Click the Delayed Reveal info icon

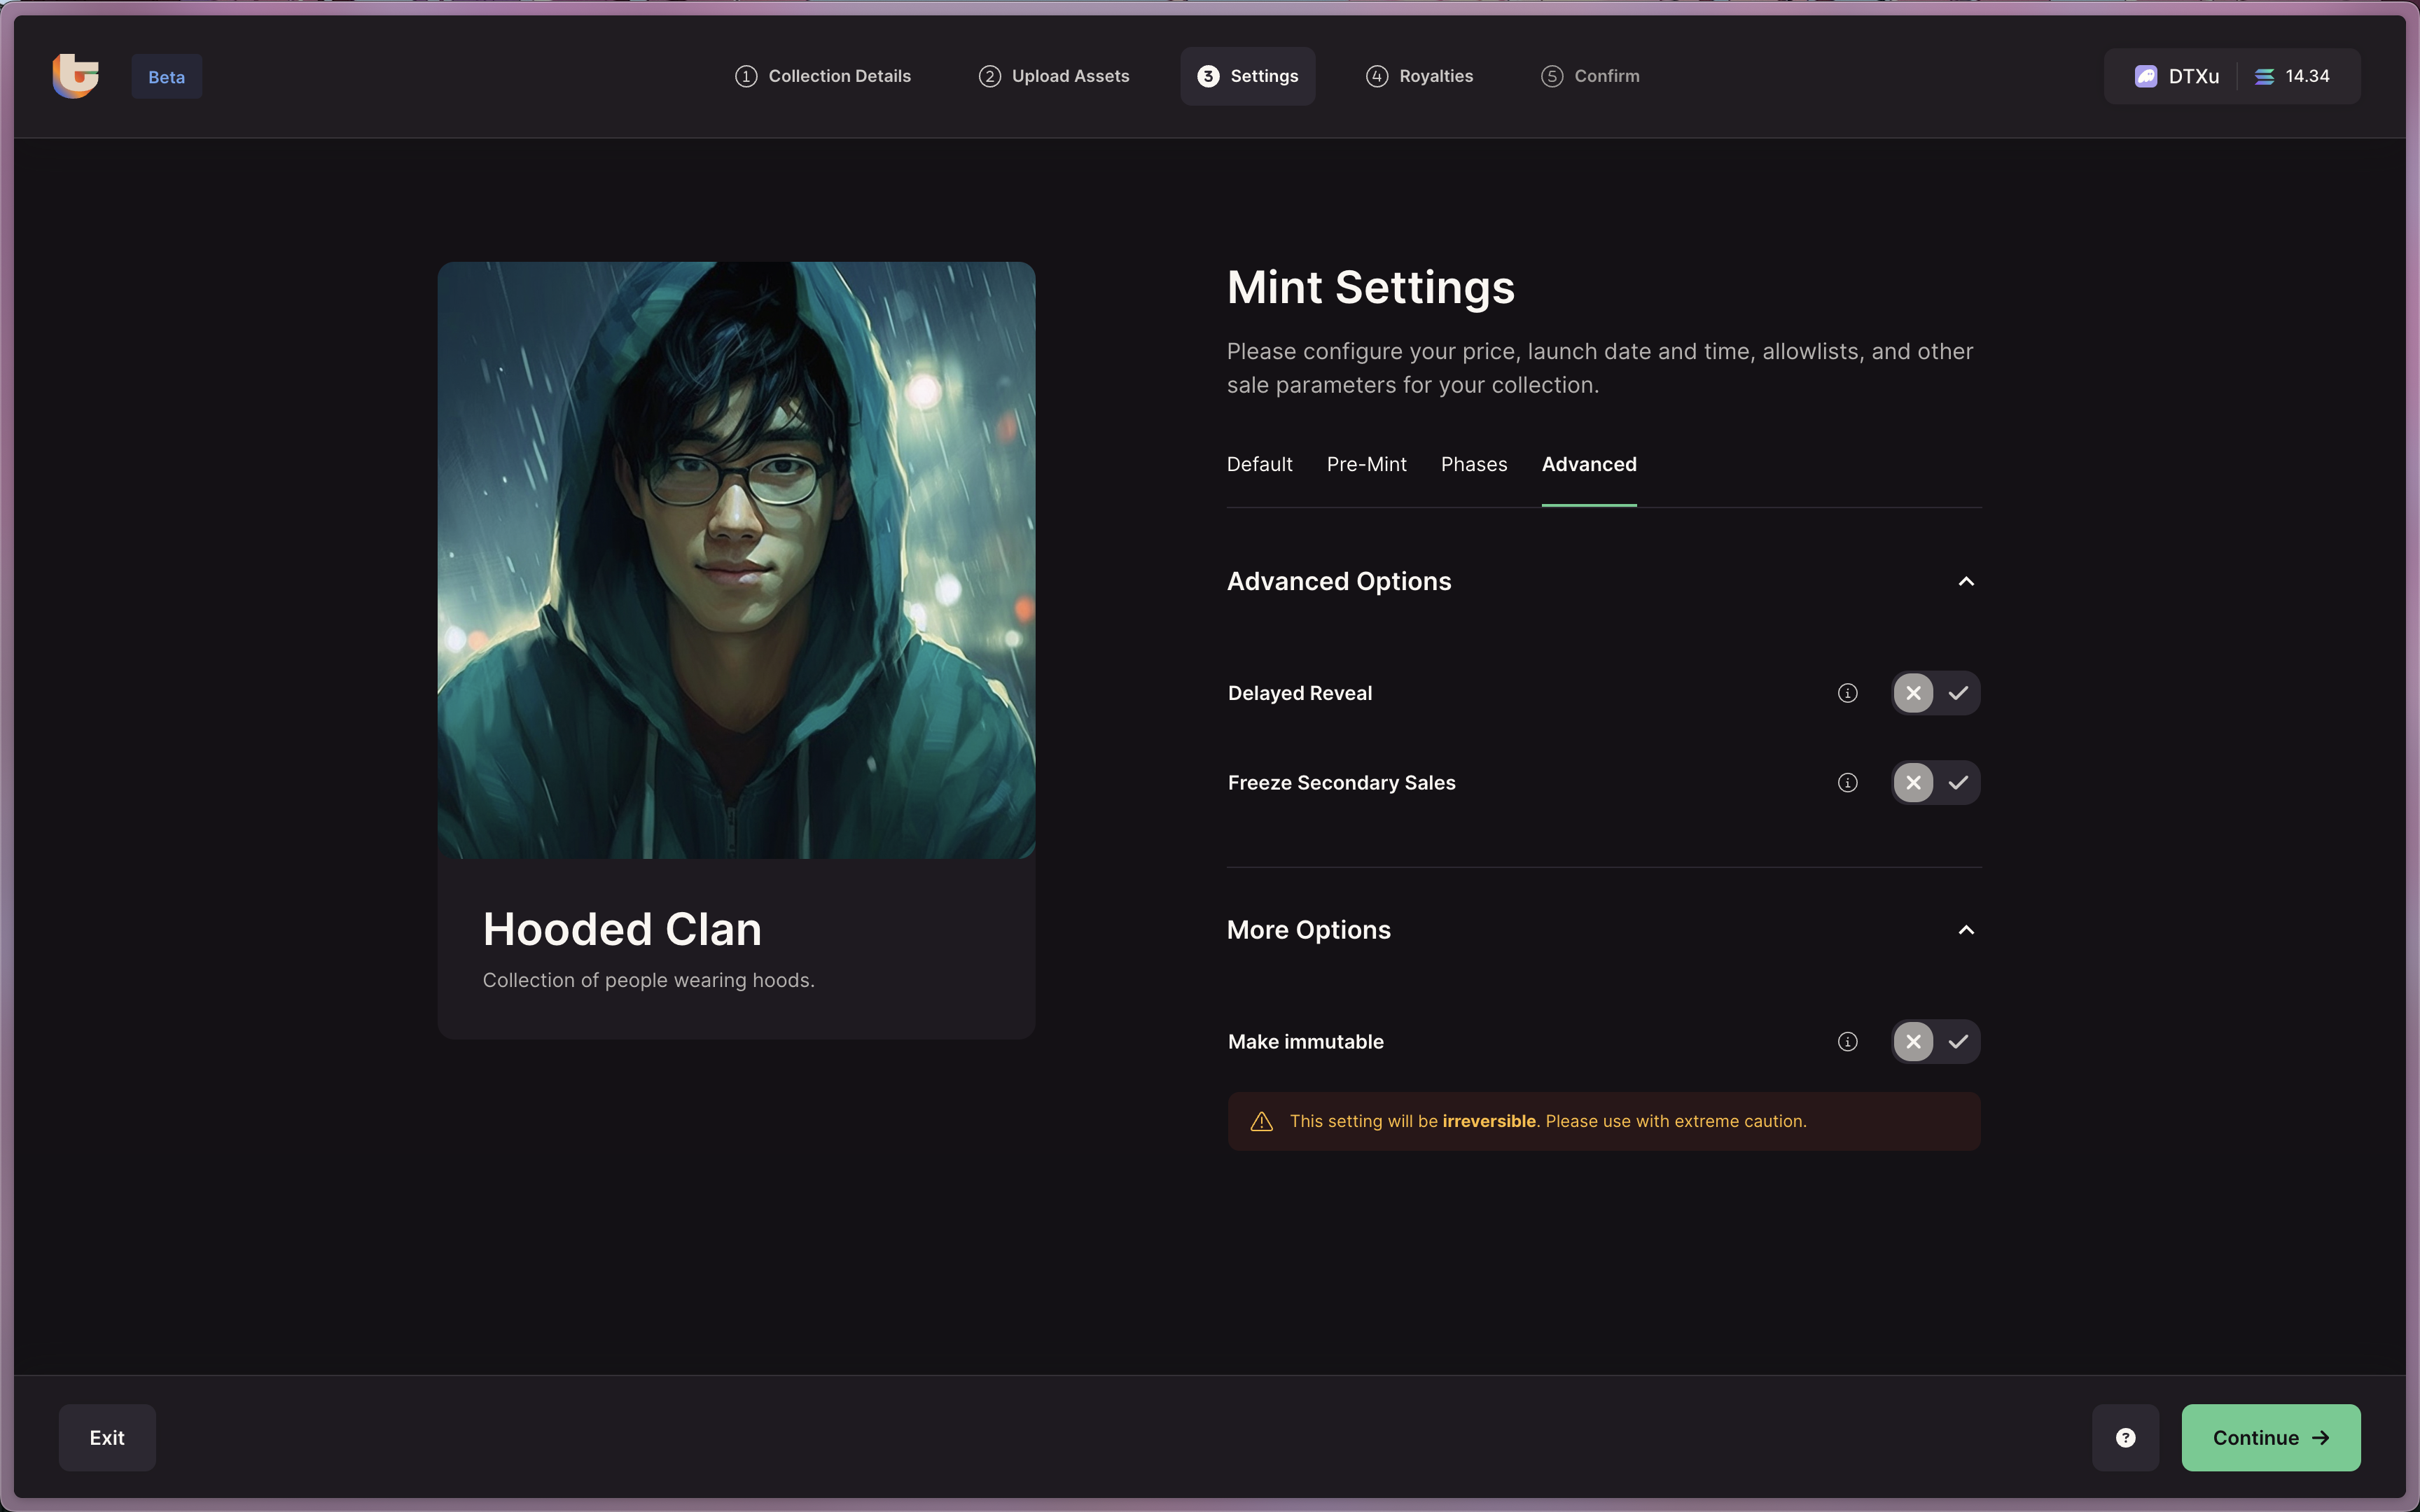[1847, 693]
